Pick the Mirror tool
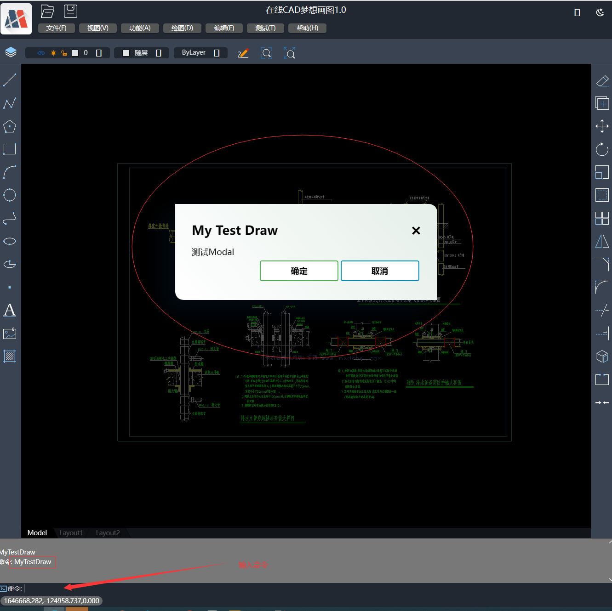Screen dimensions: 612x611 [x=602, y=241]
